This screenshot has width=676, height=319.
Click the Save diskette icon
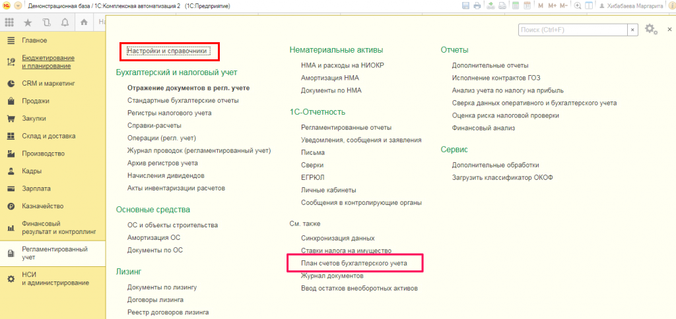(x=466, y=6)
